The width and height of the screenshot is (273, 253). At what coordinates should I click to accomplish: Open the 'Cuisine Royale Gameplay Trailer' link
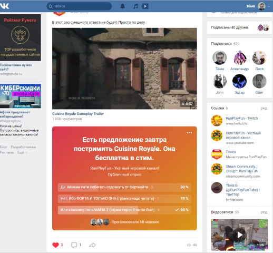click(78, 114)
